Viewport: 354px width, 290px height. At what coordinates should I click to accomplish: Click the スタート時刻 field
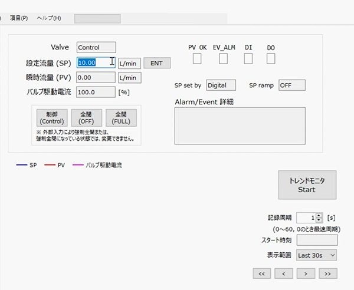coord(317,240)
